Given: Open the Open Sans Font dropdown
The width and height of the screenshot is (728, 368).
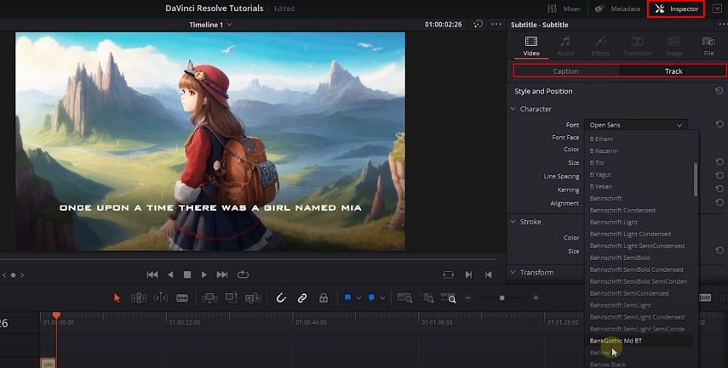Looking at the screenshot, I should [x=635, y=125].
